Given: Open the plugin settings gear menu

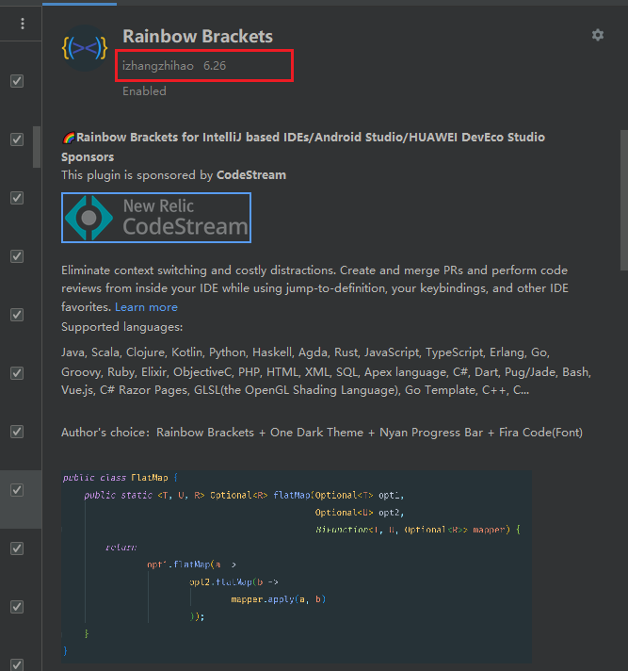Looking at the screenshot, I should (598, 35).
